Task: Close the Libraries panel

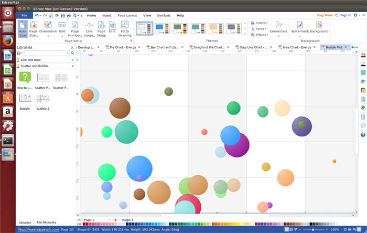Action: pos(72,48)
